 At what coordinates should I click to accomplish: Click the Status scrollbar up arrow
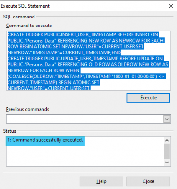pyautogui.click(x=167, y=140)
